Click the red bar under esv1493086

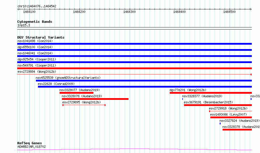(x=231, y=117)
